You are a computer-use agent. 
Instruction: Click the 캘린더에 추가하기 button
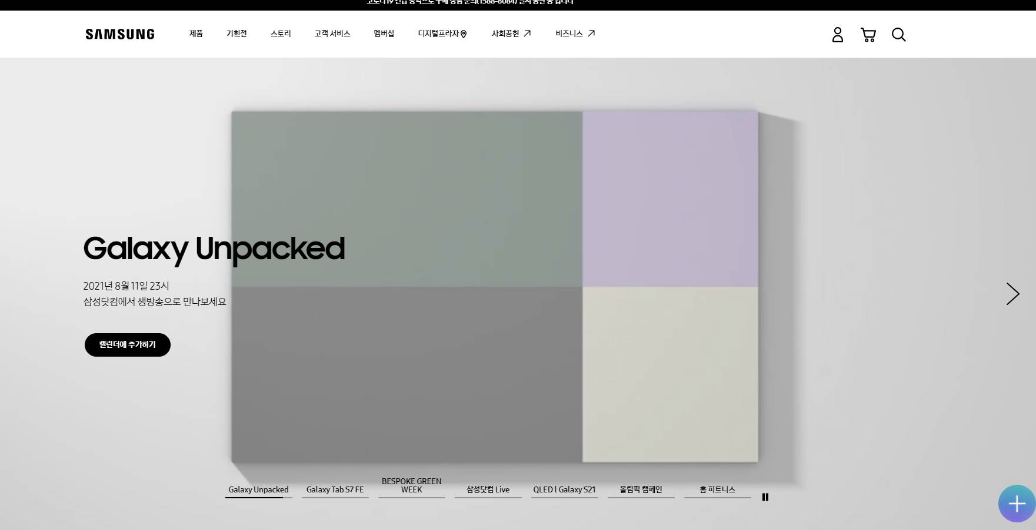(x=128, y=345)
